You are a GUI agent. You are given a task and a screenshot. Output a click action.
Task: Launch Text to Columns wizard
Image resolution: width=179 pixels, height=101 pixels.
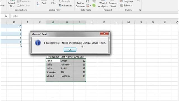point(80,4)
